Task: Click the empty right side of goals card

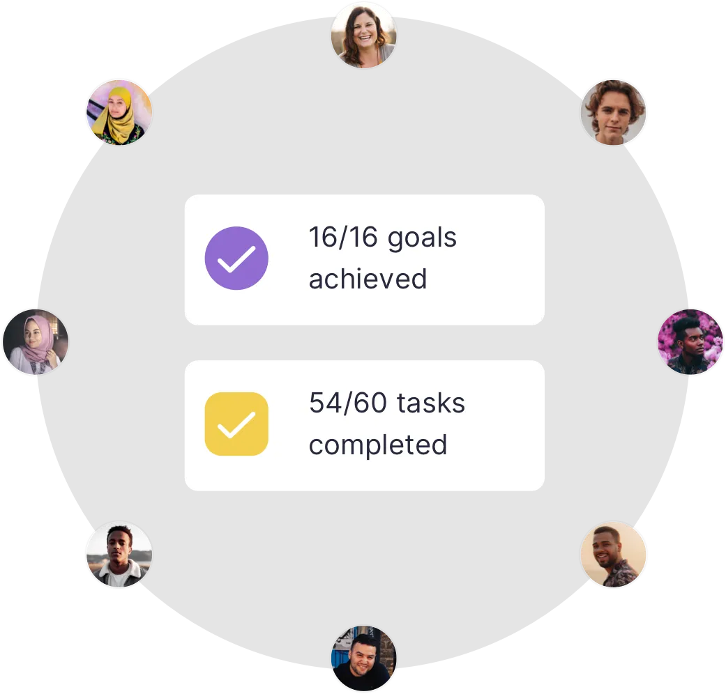Action: (500, 260)
